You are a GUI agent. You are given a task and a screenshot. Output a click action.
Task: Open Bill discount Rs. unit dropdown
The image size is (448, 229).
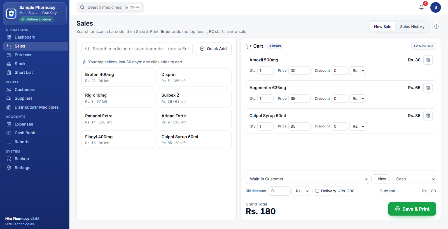pyautogui.click(x=301, y=191)
